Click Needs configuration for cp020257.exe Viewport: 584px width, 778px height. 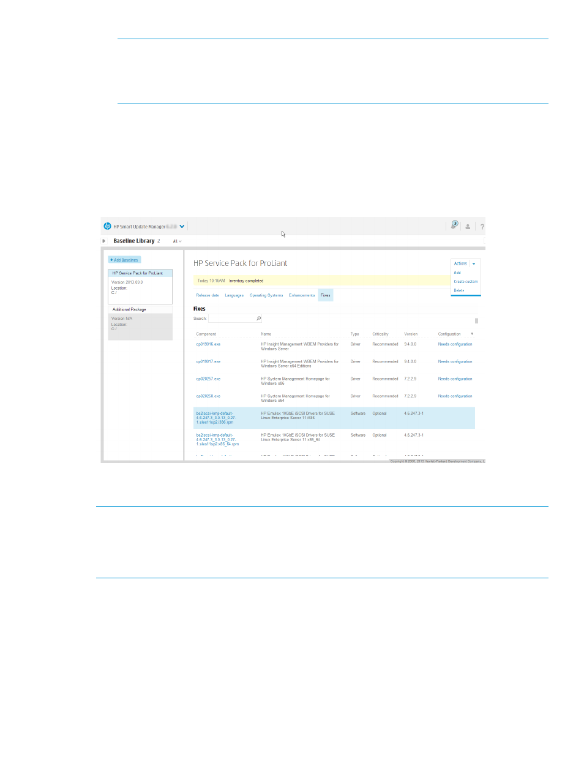pyautogui.click(x=455, y=379)
